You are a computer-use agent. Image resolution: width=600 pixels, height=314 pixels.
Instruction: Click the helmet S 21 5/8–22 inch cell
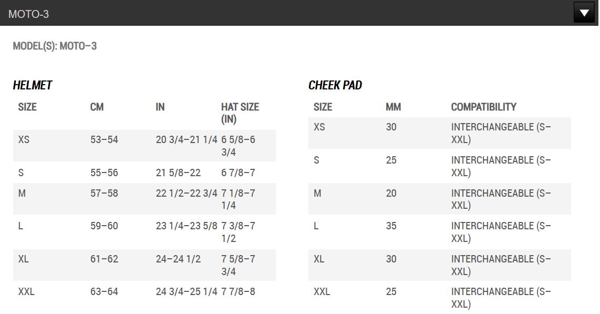(178, 173)
